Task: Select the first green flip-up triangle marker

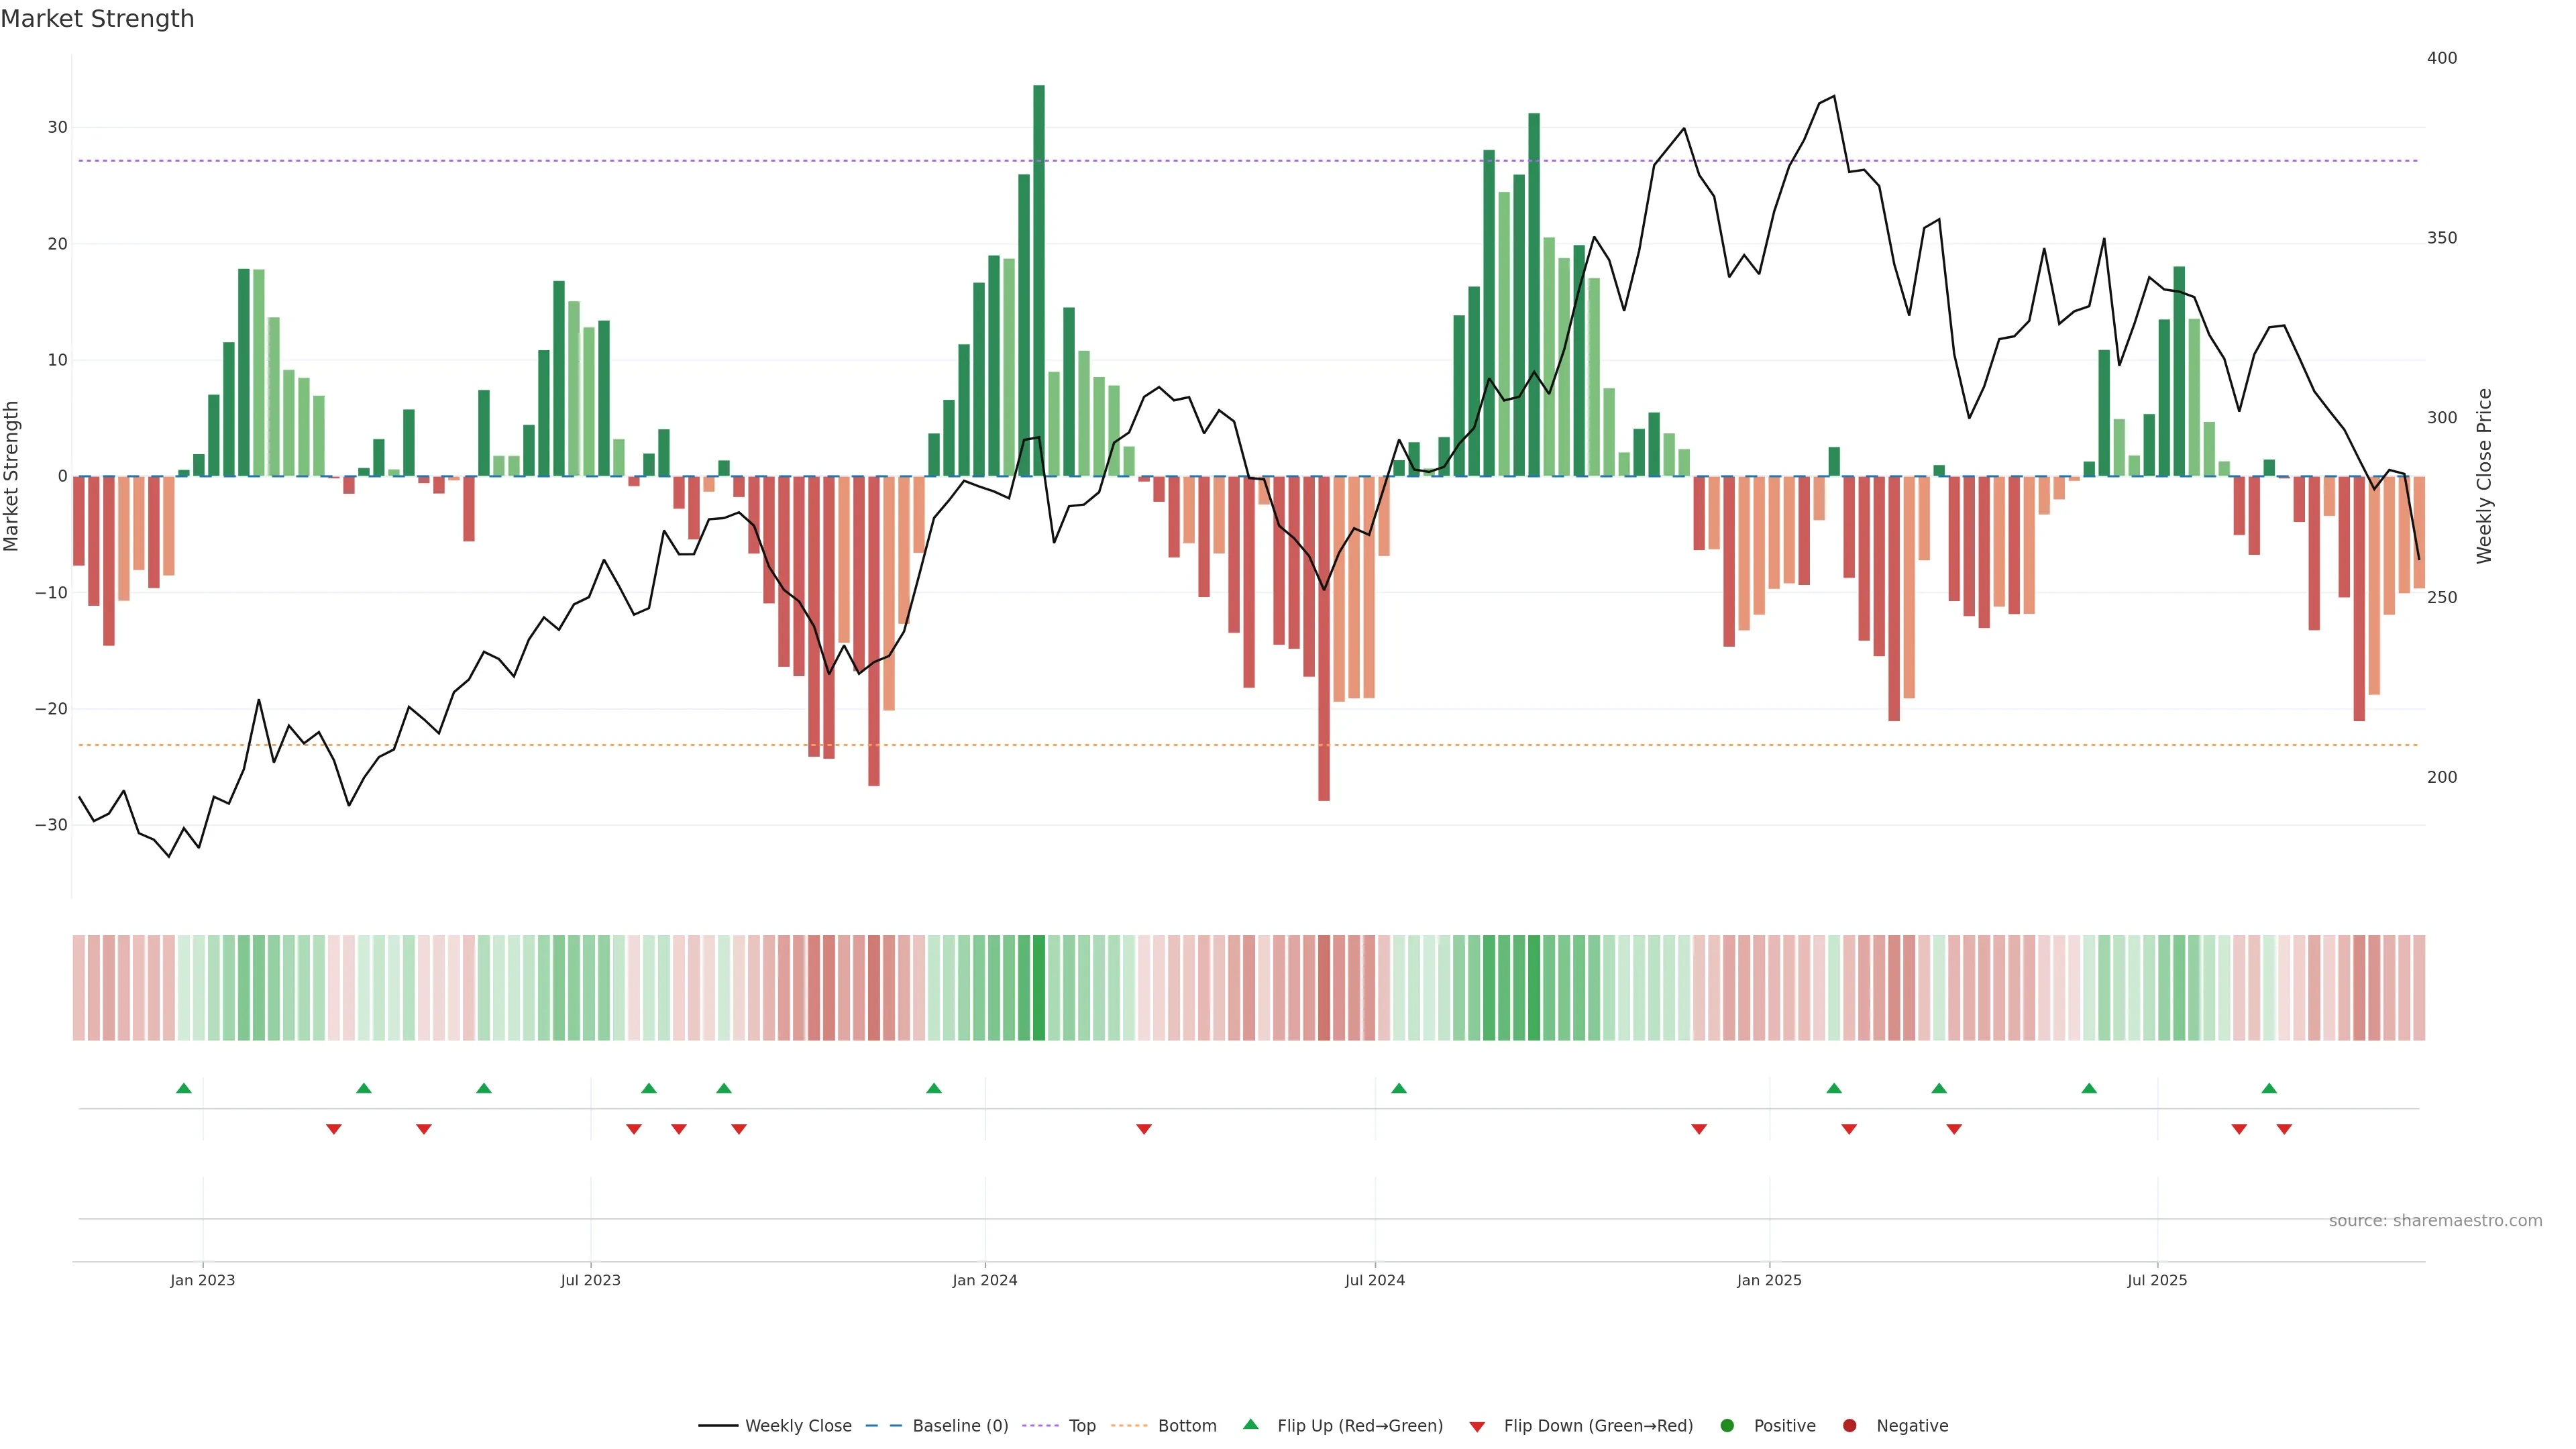Action: click(184, 1088)
